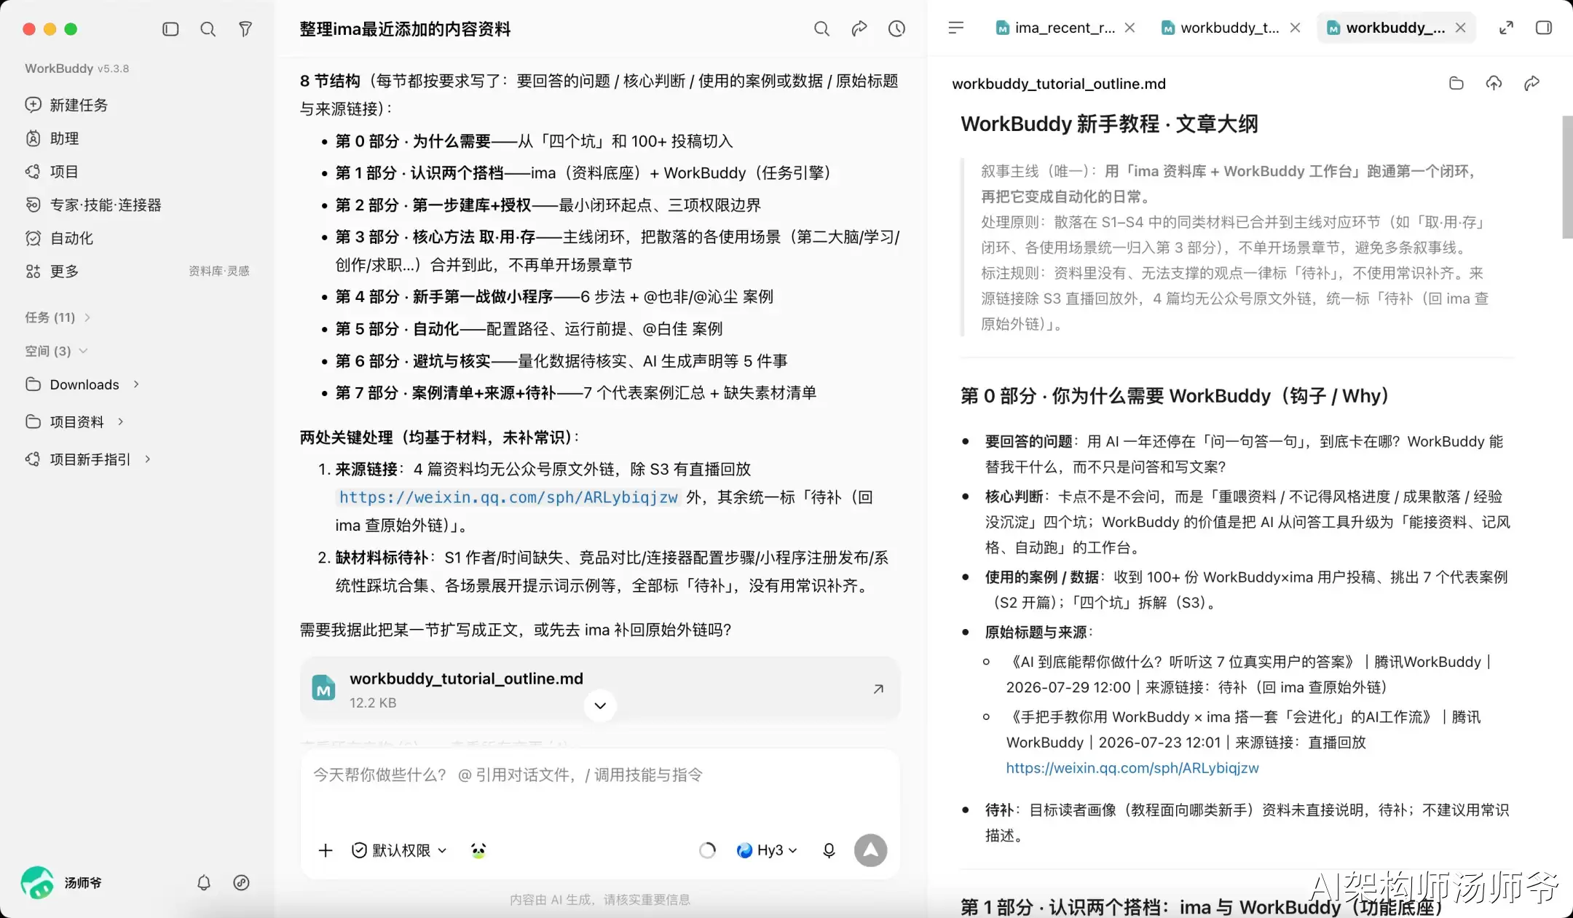Click the 12.2 KB file size text

(x=373, y=703)
